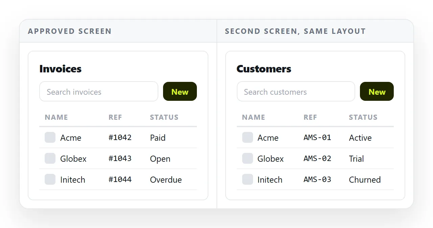
Task: Tick the Globex checkbox in Customers table
Action: 248,158
